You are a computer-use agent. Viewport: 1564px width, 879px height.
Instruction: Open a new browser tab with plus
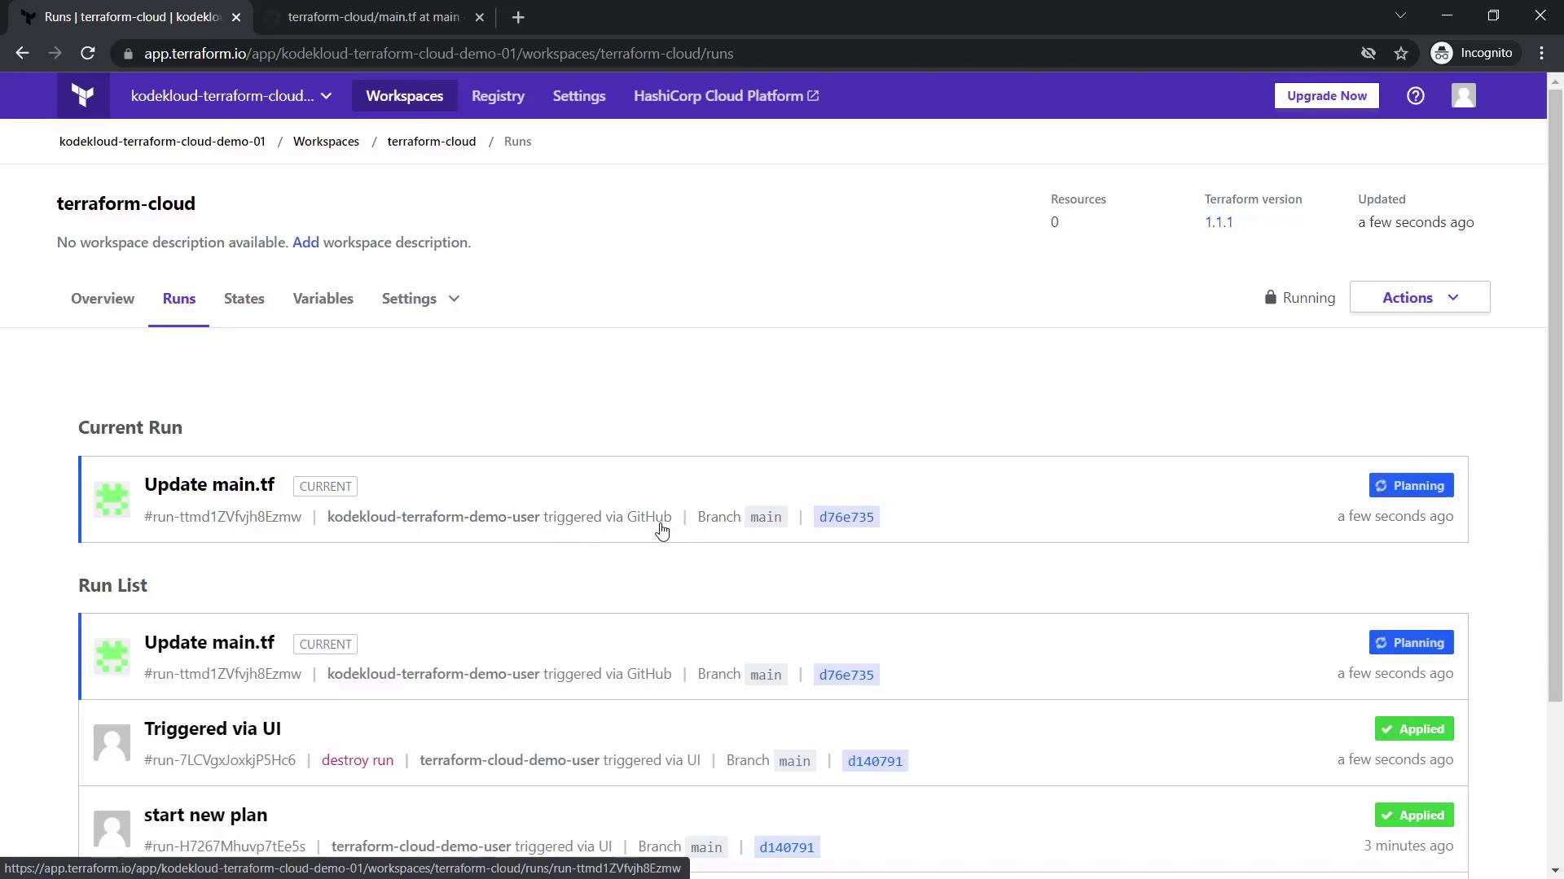[x=518, y=17]
